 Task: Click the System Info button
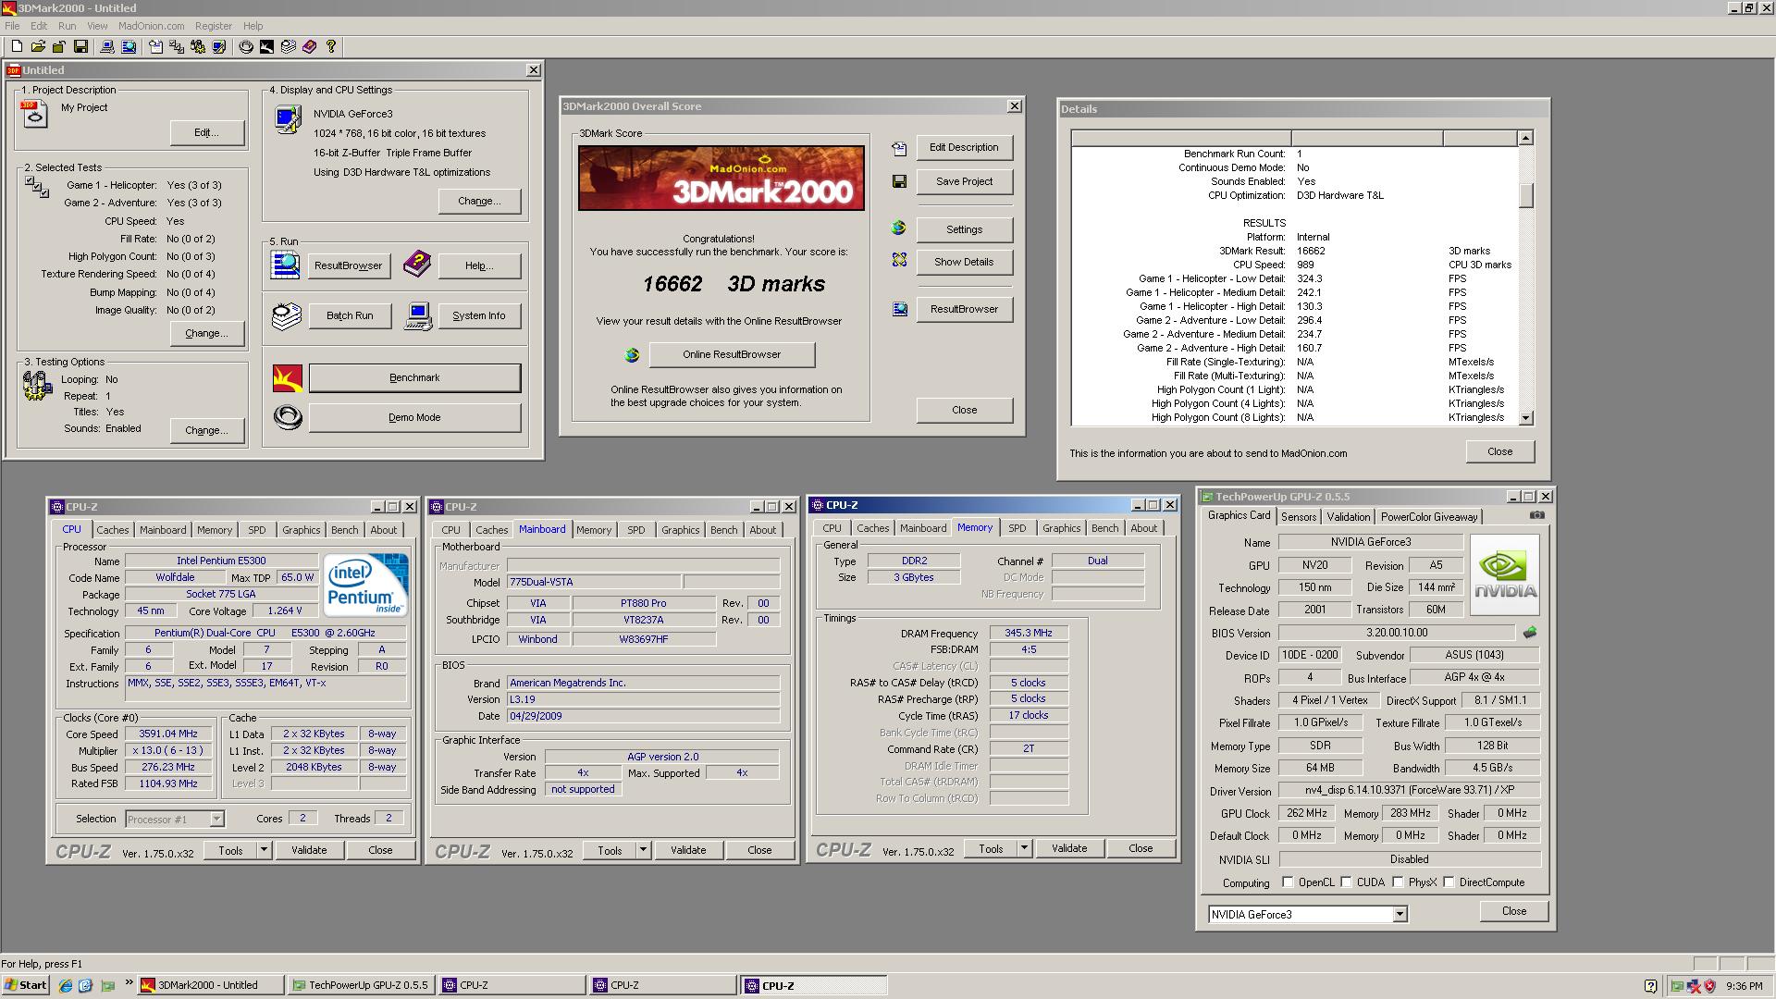479,315
